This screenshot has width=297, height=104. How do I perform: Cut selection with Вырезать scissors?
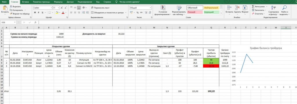(x=15, y=7)
